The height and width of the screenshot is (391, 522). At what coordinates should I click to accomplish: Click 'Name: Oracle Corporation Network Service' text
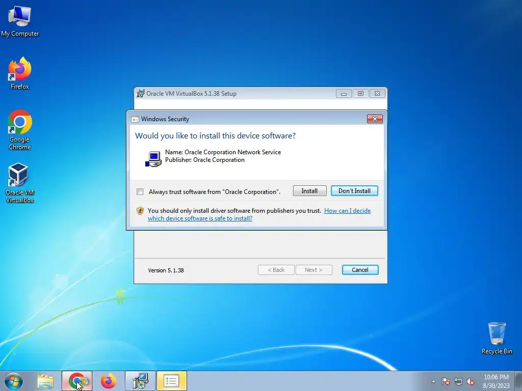coord(223,152)
